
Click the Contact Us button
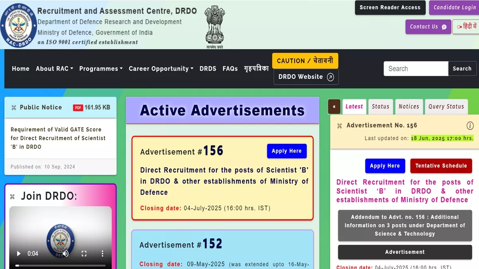428,27
